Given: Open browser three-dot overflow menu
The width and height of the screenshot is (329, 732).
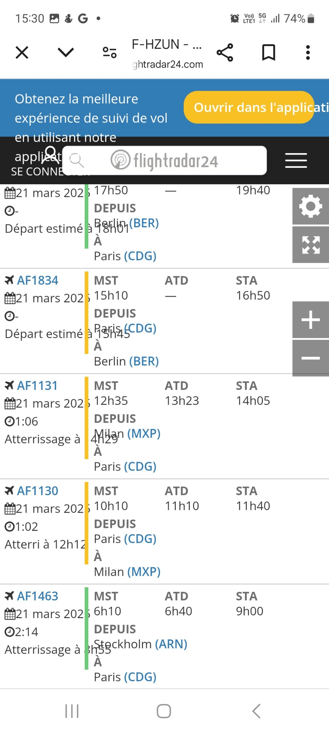Looking at the screenshot, I should (x=308, y=52).
